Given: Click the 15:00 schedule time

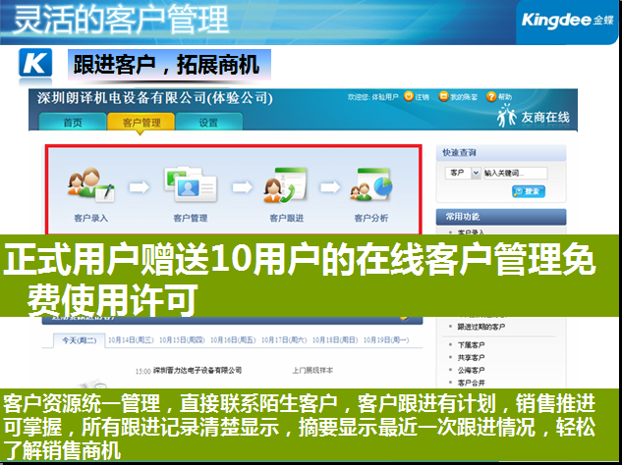Looking at the screenshot, I should [142, 371].
